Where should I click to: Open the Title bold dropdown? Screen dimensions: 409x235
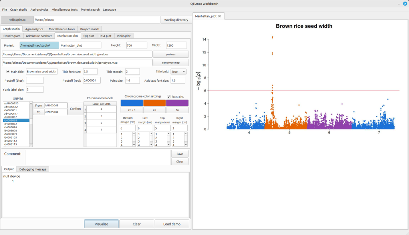(x=178, y=72)
